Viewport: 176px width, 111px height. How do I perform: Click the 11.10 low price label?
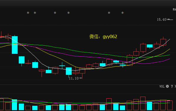[x=74, y=78]
